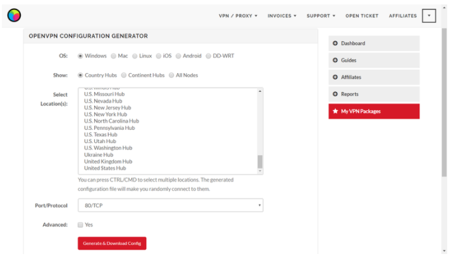Click the location list scrollbar thumb
The height and width of the screenshot is (266, 451).
(260, 161)
